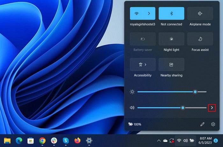Toggle Focus assist

200,39
